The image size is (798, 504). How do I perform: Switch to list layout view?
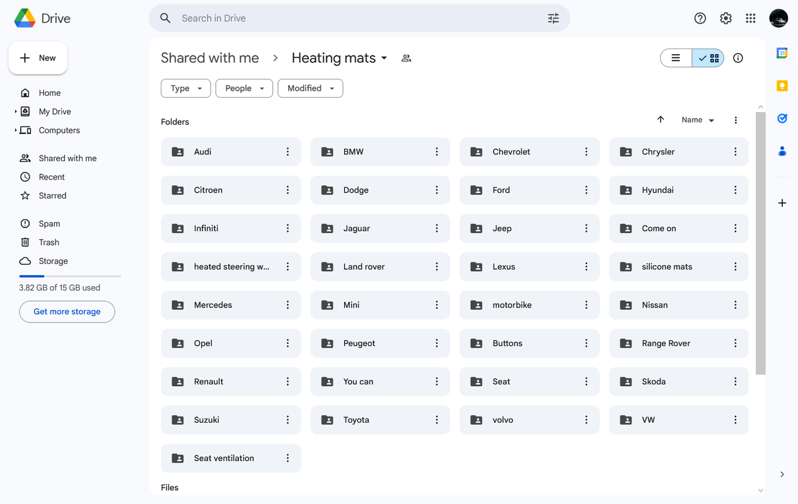pyautogui.click(x=676, y=58)
